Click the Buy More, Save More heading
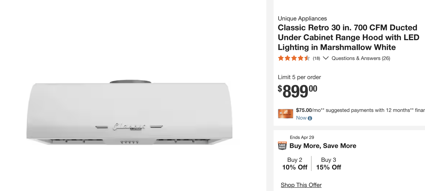This screenshot has height=191, width=425. pos(323,146)
